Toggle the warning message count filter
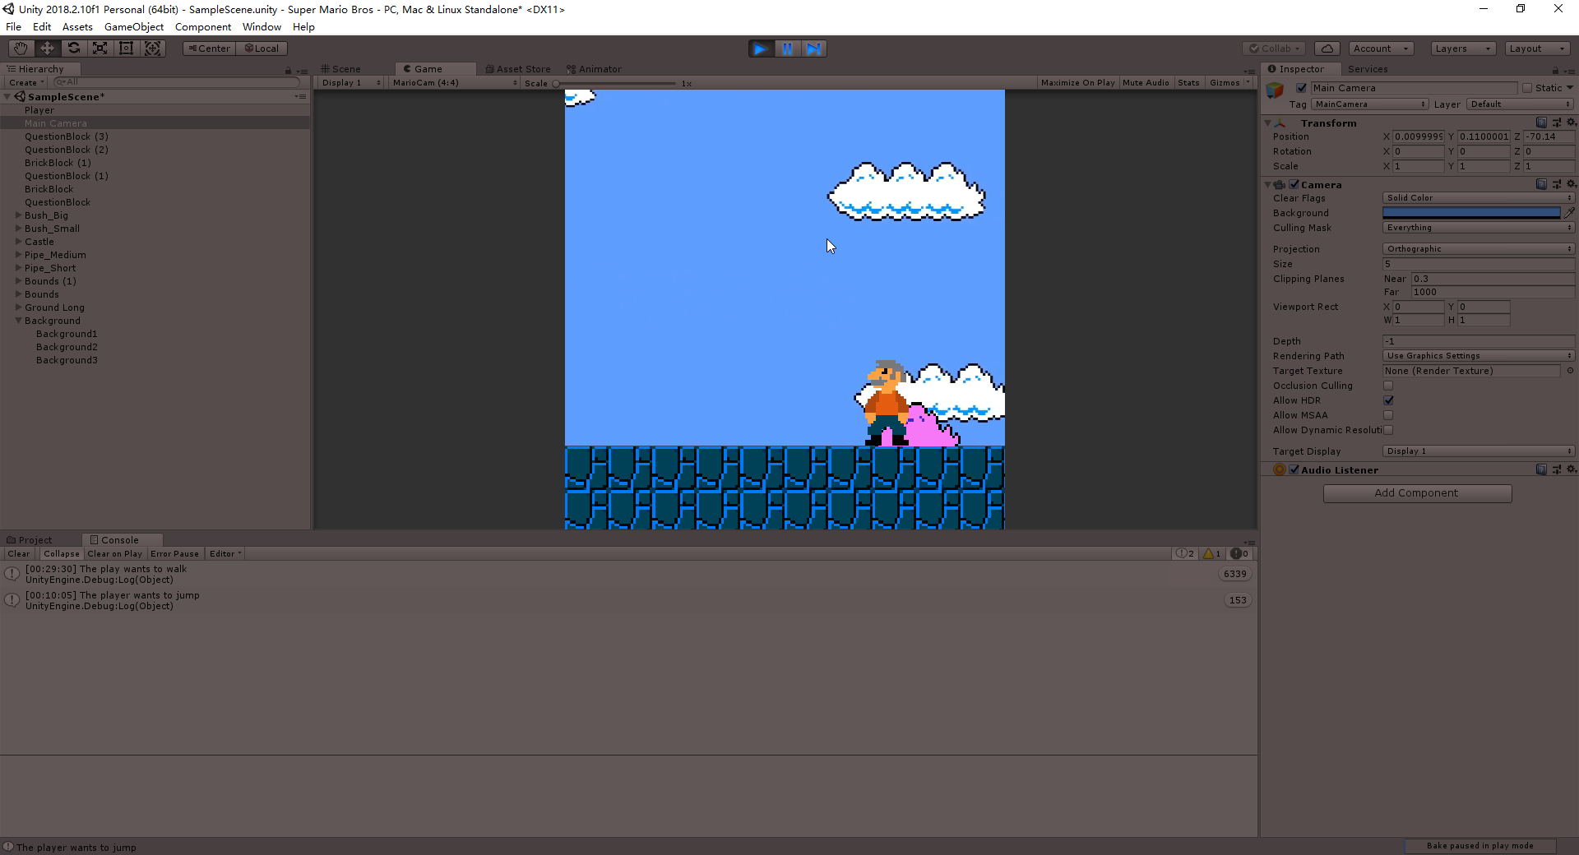Viewport: 1579px width, 855px height. pos(1212,554)
